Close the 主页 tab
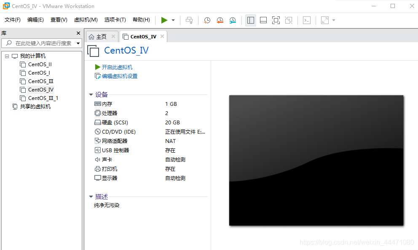 point(113,36)
